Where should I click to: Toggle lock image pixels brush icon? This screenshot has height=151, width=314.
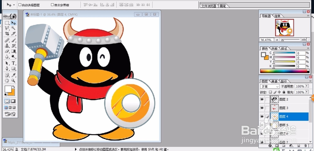point(275,92)
